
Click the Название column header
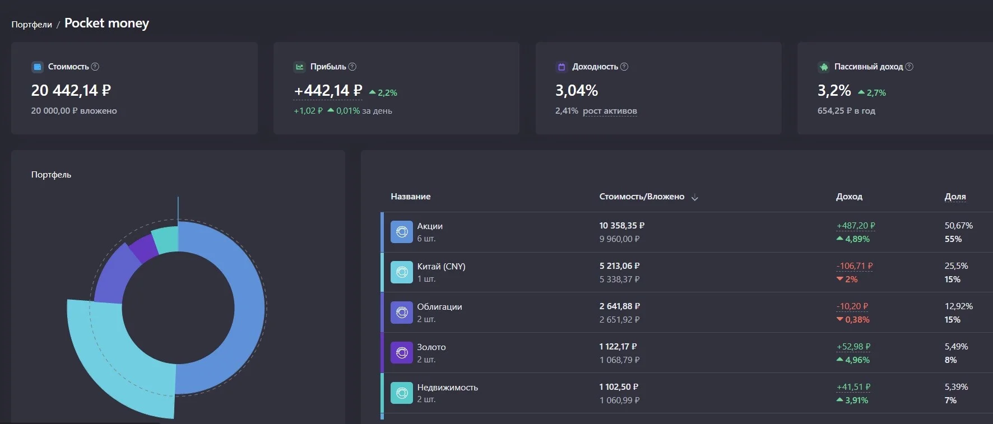(x=411, y=197)
